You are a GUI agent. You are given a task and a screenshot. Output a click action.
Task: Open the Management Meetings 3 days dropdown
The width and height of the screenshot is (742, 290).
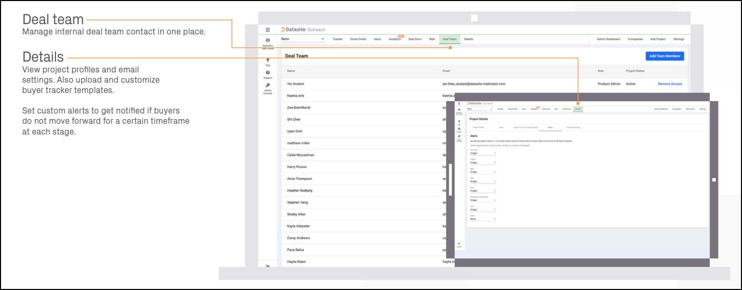[483, 200]
